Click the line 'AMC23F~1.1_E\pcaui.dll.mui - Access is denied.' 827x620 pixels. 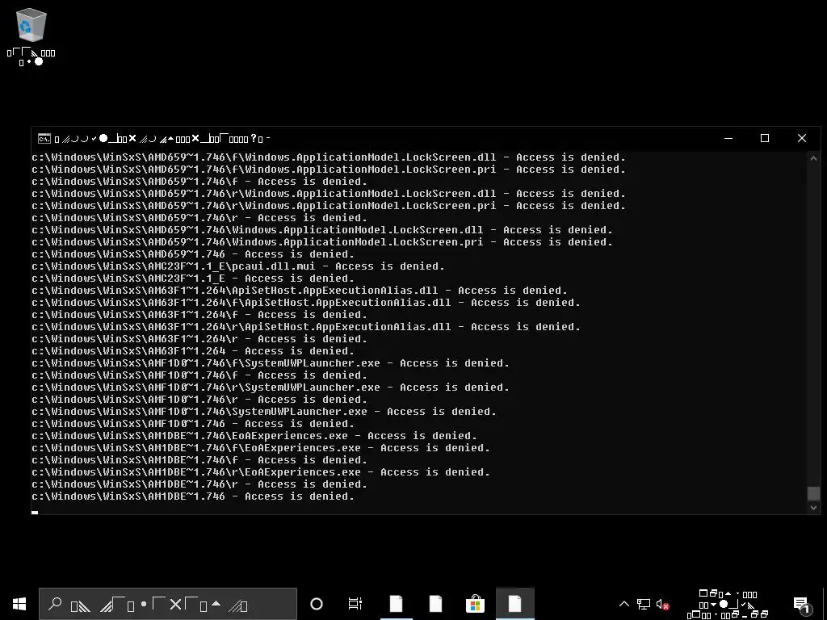(x=238, y=266)
